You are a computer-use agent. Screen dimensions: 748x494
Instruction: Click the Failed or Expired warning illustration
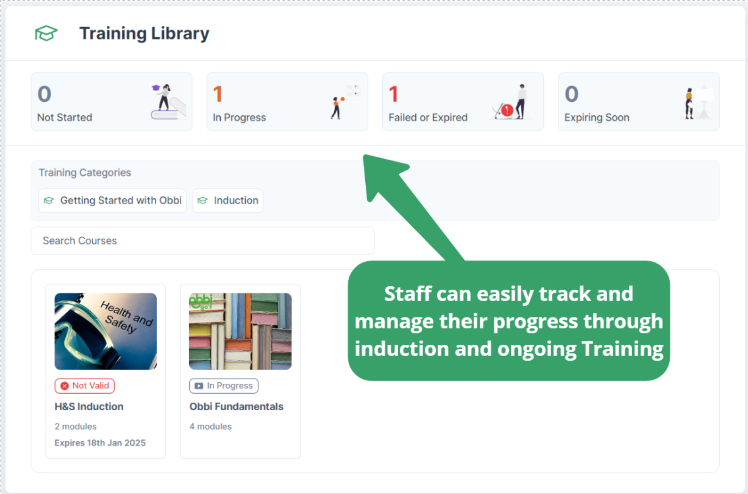(511, 102)
